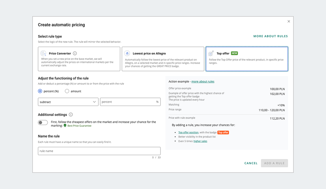Click the Allegro logo icon
Image resolution: width=326 pixels, height=189 pixels.
pyautogui.click(x=127, y=53)
